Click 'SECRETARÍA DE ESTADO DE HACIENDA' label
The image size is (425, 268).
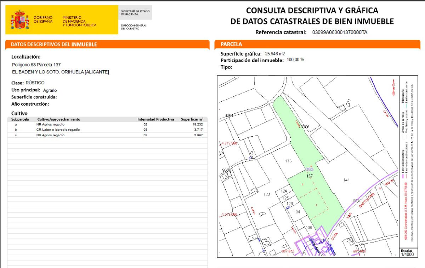(135, 13)
